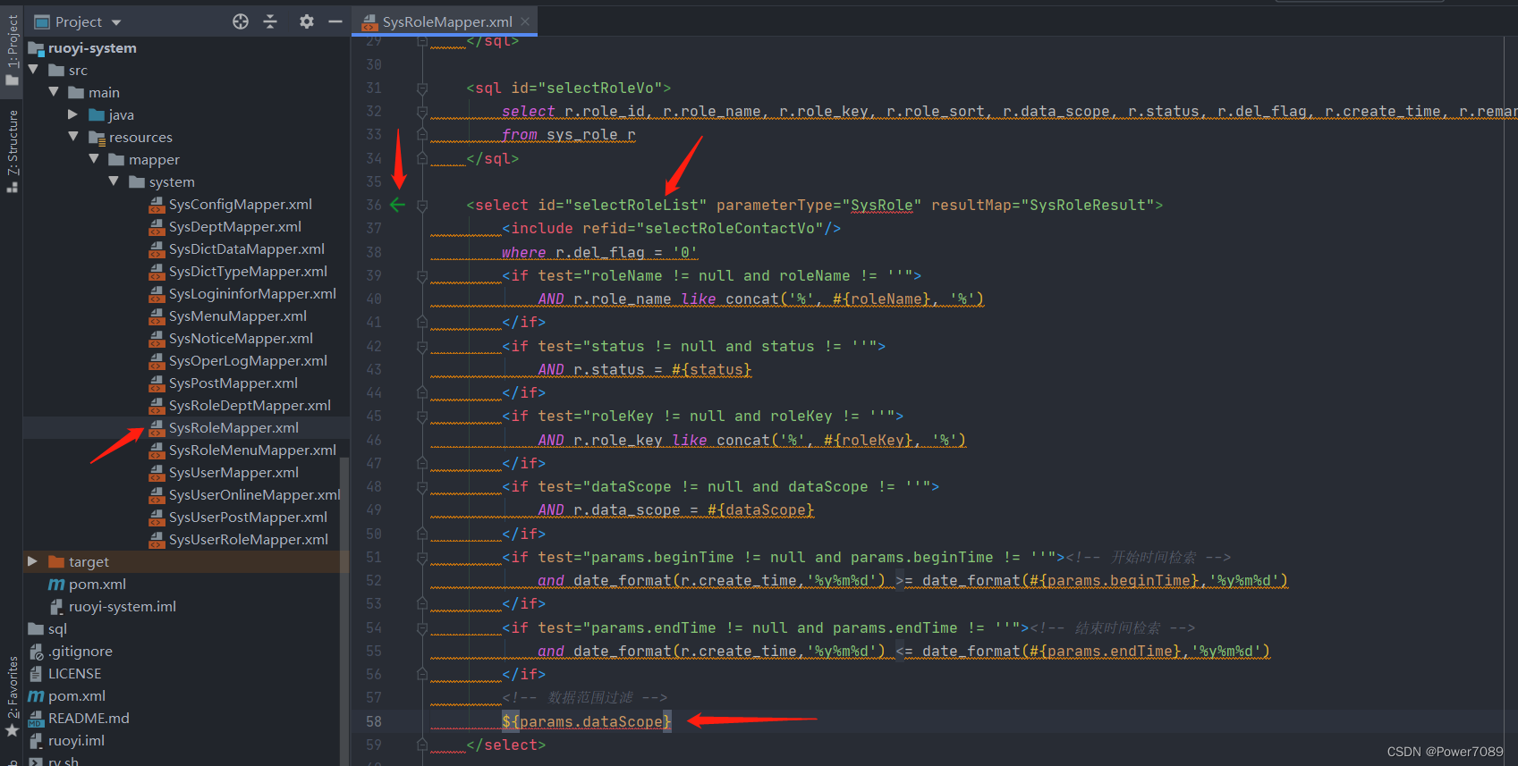Fold the roleKey if block at line 45
The height and width of the screenshot is (766, 1518).
[422, 417]
